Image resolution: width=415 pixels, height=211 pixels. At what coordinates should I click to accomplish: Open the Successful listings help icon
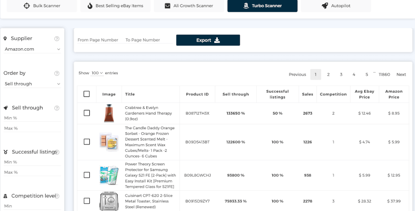tap(57, 152)
